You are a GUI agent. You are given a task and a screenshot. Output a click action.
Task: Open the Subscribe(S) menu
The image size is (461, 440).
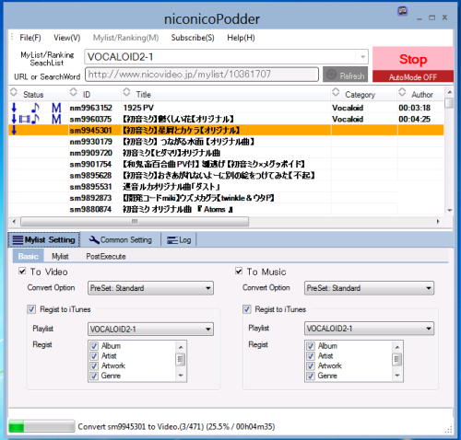click(193, 38)
